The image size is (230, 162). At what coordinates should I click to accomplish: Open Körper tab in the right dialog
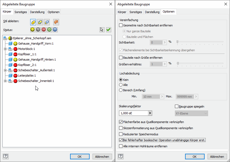point(122,12)
